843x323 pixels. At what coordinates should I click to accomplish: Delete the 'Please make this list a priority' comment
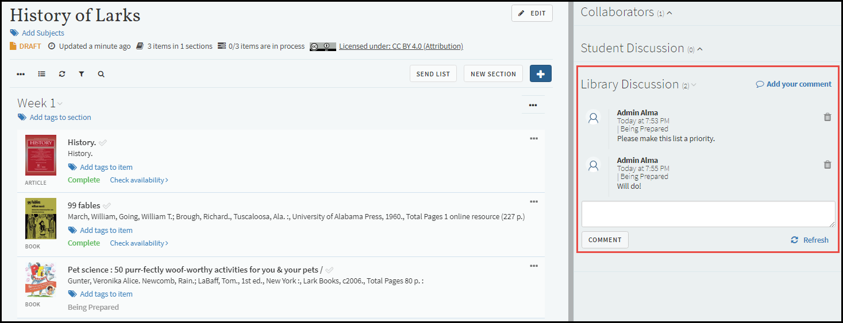[x=827, y=117]
